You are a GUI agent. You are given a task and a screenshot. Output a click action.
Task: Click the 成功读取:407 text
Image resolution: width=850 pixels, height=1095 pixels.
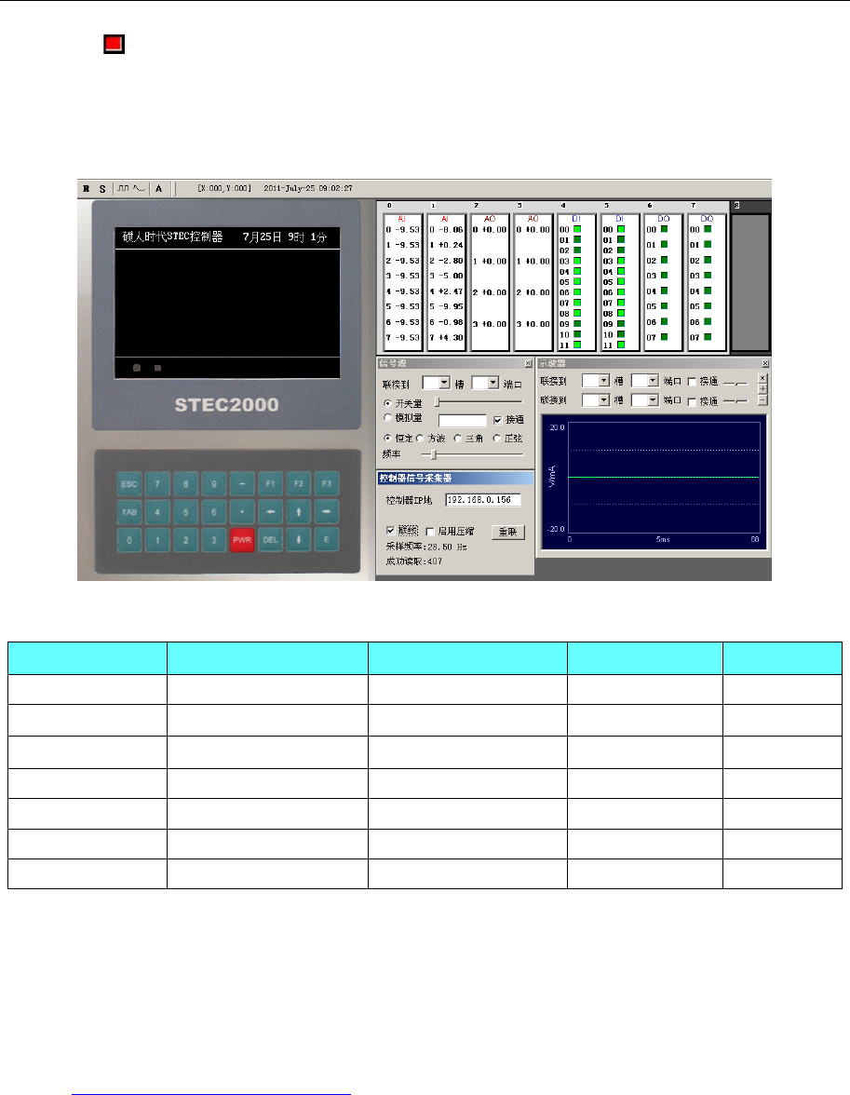point(413,561)
